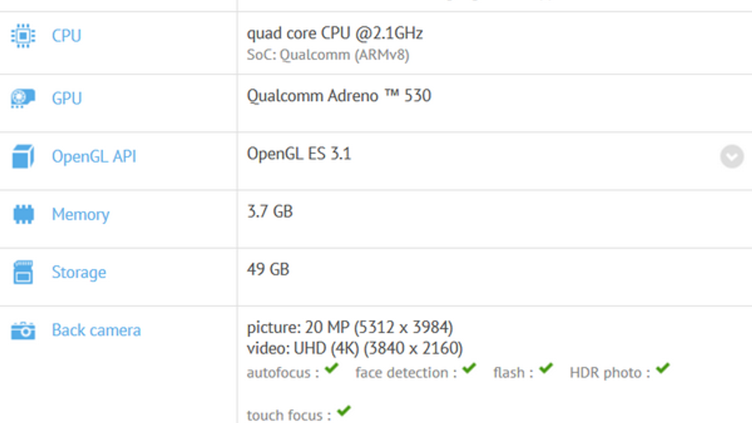The image size is (752, 423).
Task: Select the Memory label link
Action: pos(80,214)
